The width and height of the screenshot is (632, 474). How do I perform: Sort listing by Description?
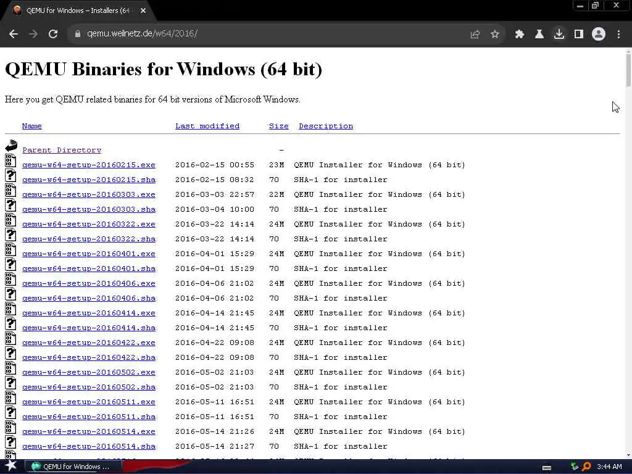click(326, 126)
